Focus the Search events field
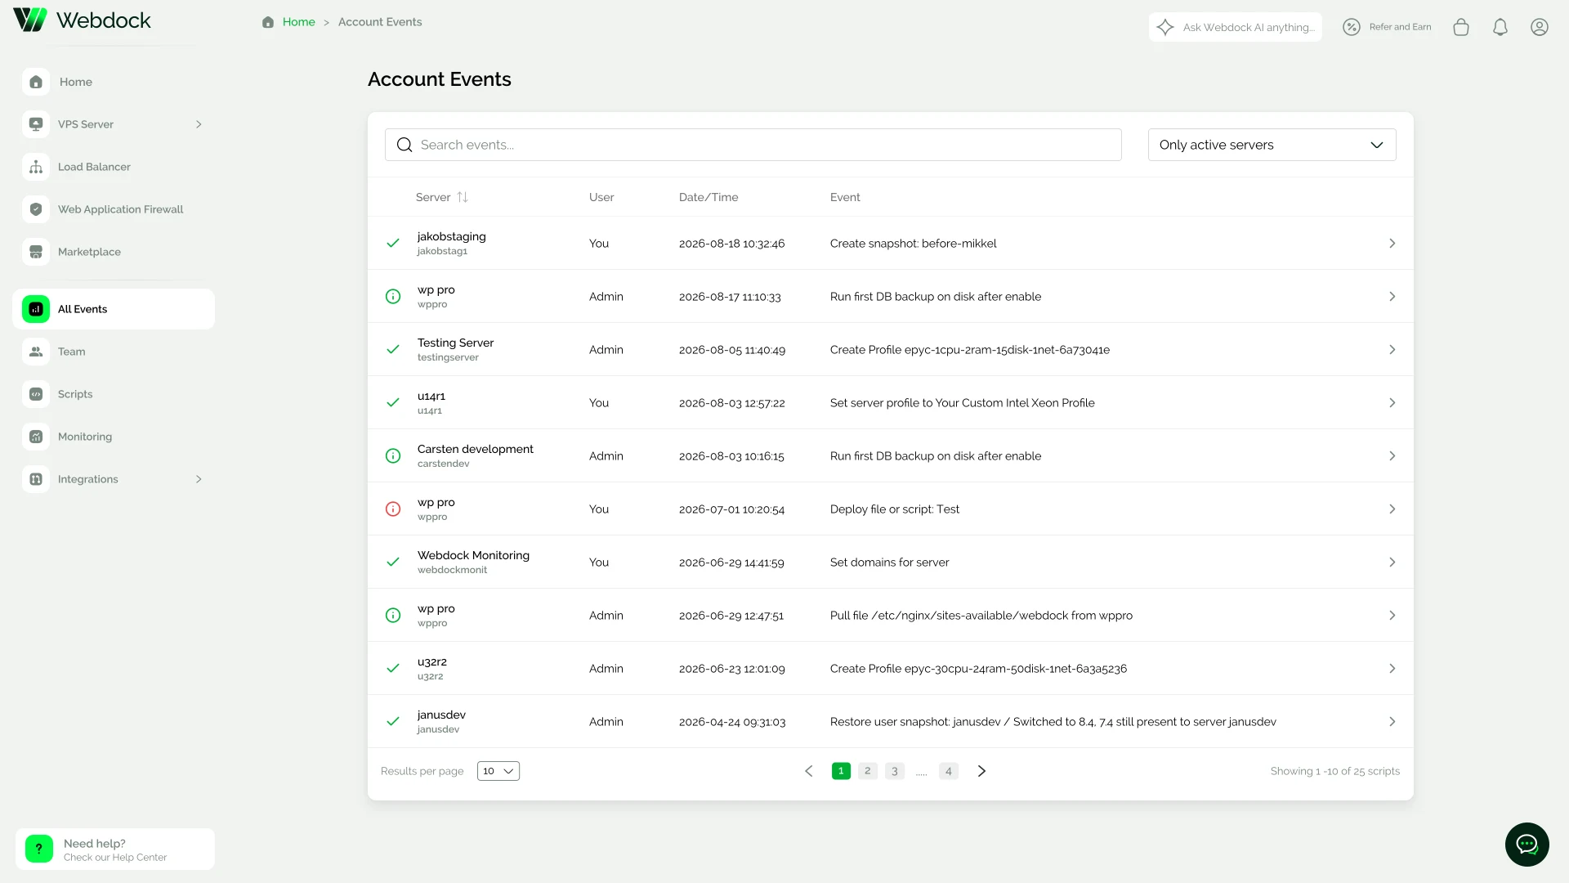 (753, 145)
